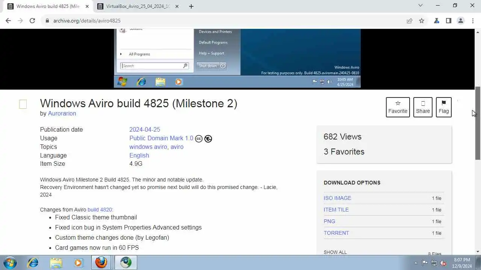
Task: Open the windows aviro topic link
Action: click(x=148, y=147)
